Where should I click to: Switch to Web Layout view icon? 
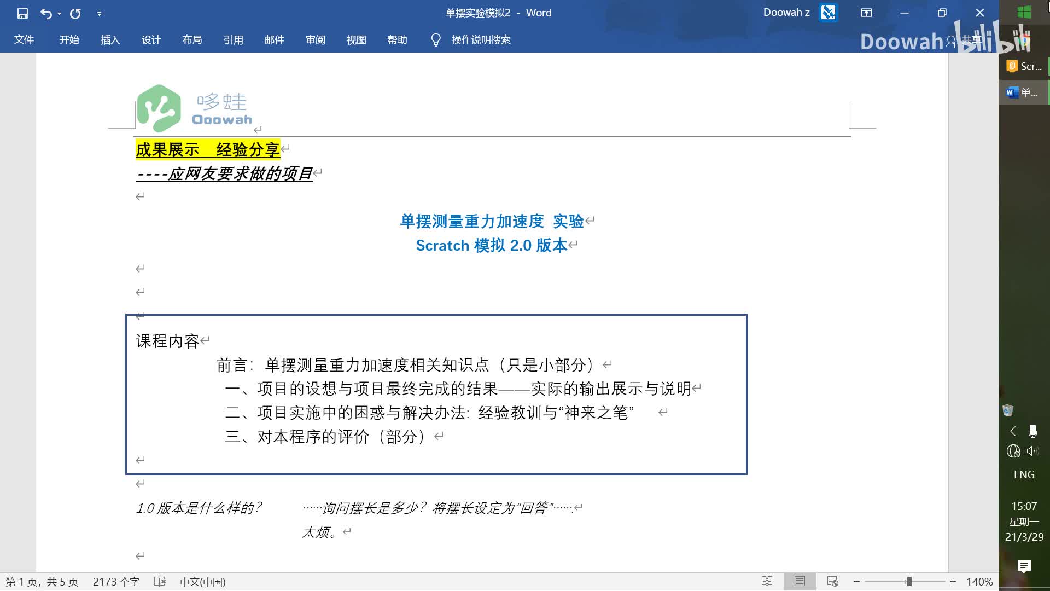(832, 581)
